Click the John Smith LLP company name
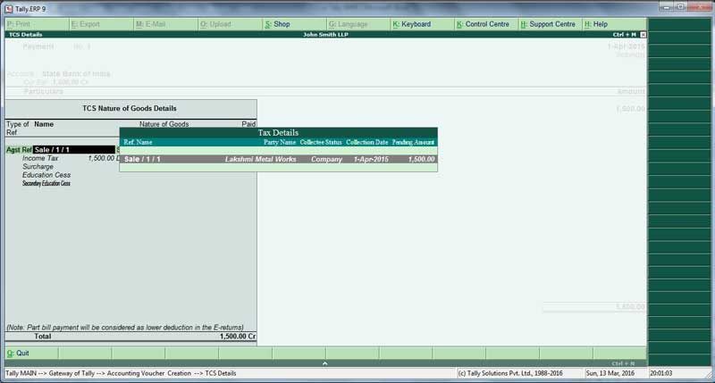The height and width of the screenshot is (383, 715). pos(325,35)
